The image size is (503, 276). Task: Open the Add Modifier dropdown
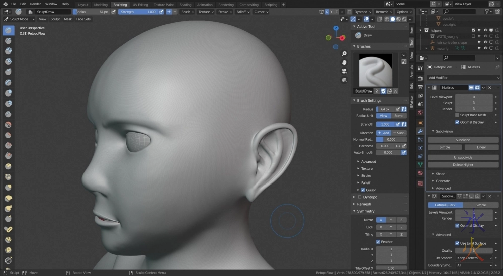point(463,78)
